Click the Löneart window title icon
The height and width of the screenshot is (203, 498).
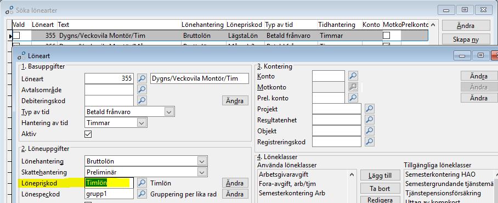point(21,56)
